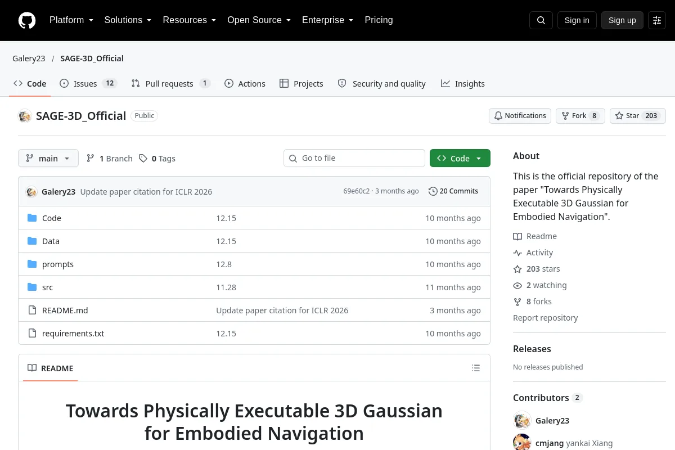Open the main branch selector dropdown

tap(48, 159)
